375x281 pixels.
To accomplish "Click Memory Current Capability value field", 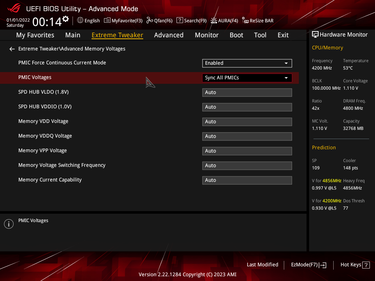I will 247,180.
